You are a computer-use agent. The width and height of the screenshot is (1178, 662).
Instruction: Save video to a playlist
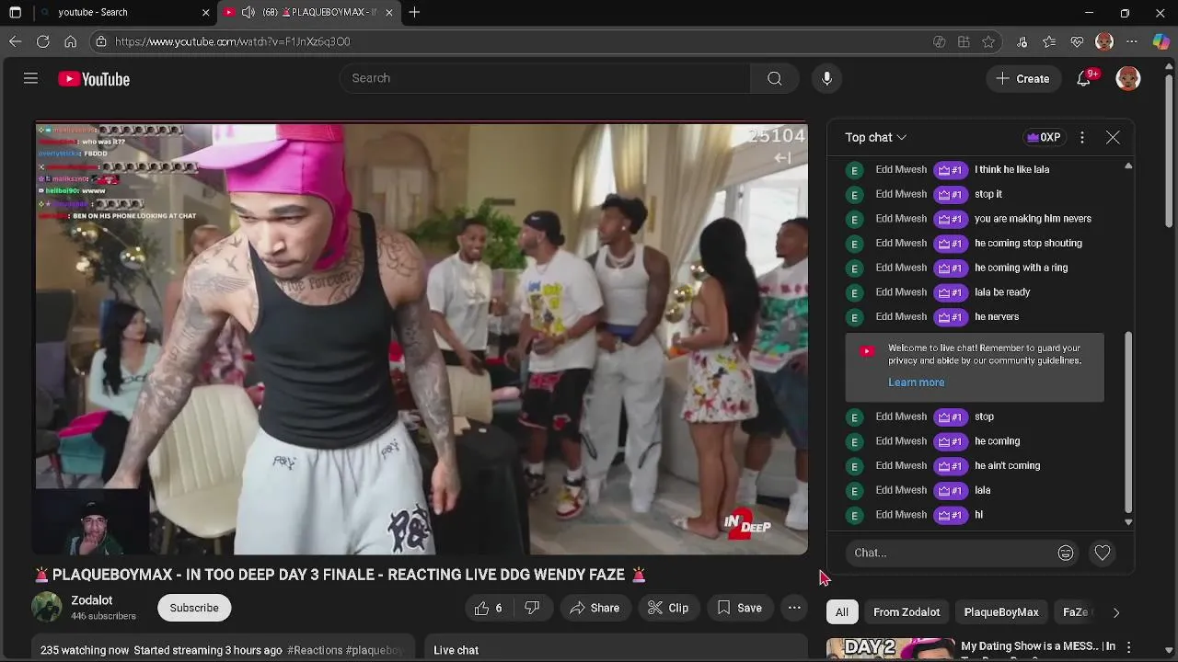739,608
